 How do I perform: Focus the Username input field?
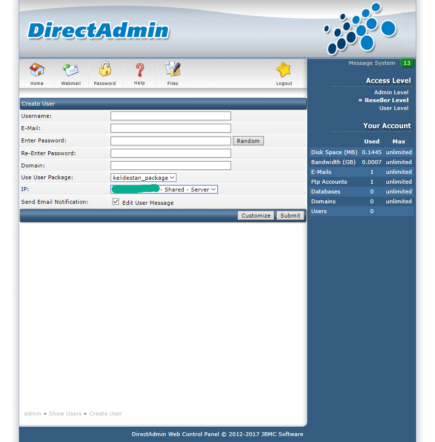coord(171,116)
